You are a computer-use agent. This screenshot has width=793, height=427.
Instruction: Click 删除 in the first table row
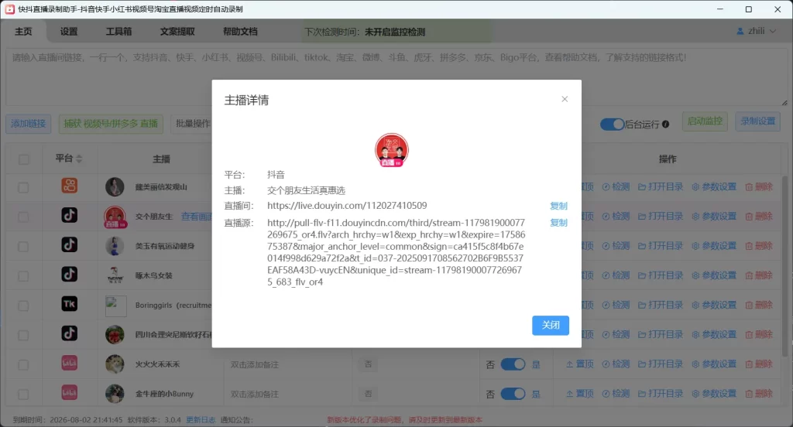pos(759,187)
